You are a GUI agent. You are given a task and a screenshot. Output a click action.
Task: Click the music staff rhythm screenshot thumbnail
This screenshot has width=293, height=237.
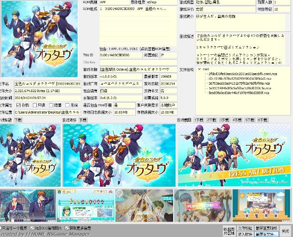coord(86,206)
